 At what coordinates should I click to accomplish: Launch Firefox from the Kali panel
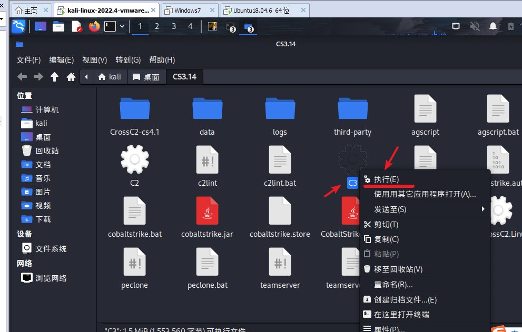point(94,26)
